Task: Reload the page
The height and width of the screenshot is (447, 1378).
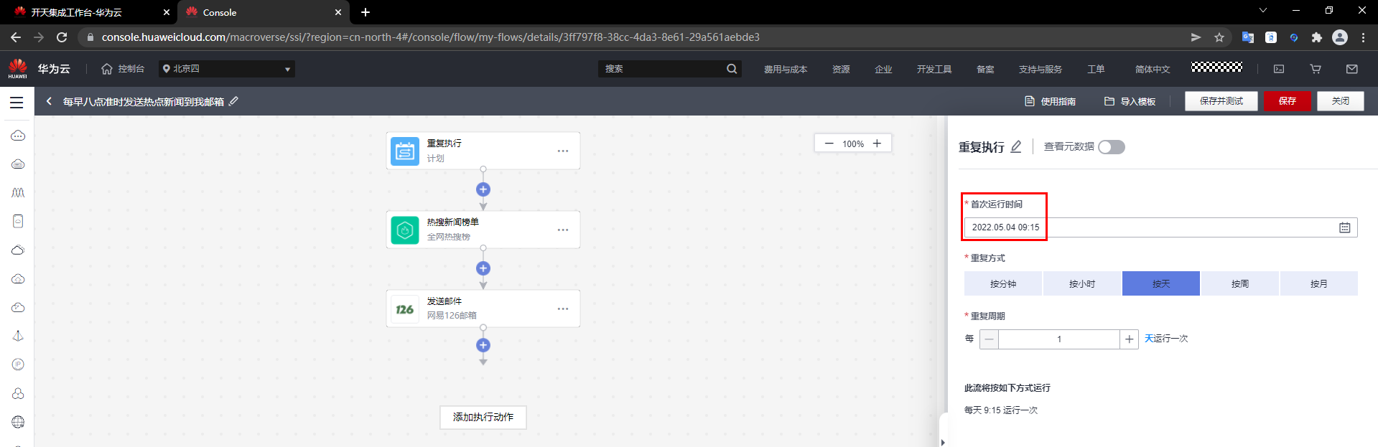Action: (62, 37)
